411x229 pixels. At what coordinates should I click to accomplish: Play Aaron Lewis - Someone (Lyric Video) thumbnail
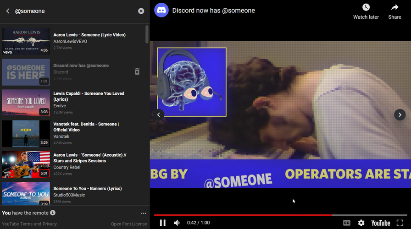[26, 41]
